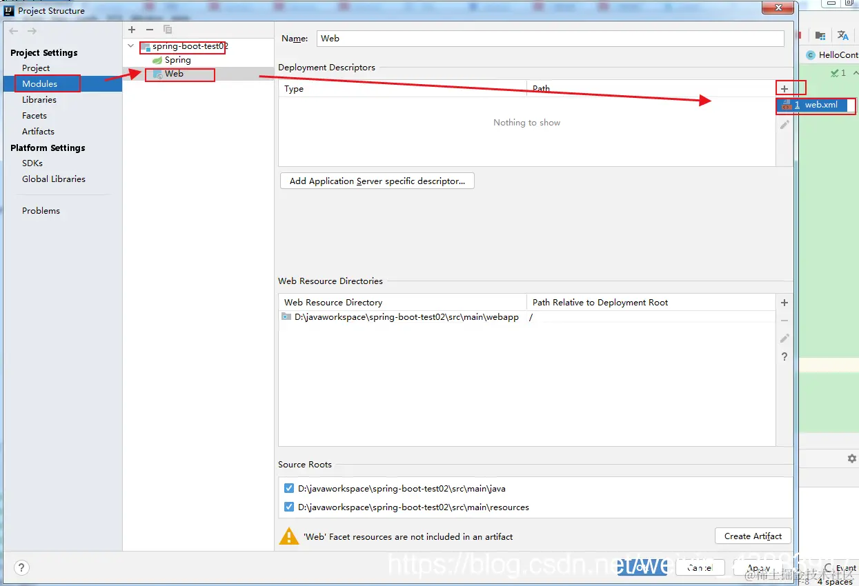Add a deployment descriptor with plus
This screenshot has width=859, height=586.
pyautogui.click(x=784, y=89)
